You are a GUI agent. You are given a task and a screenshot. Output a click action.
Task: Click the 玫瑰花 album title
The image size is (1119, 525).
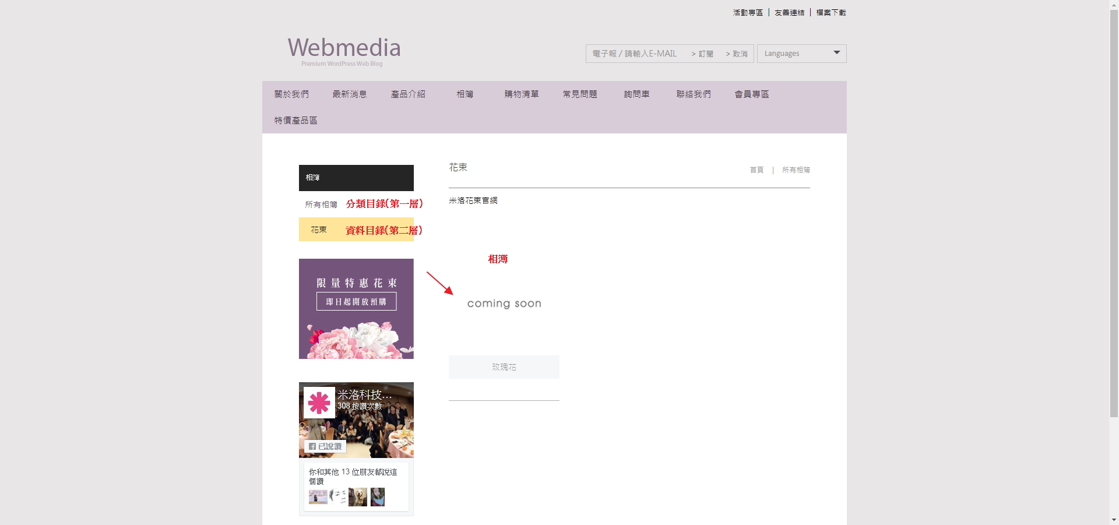click(x=504, y=367)
